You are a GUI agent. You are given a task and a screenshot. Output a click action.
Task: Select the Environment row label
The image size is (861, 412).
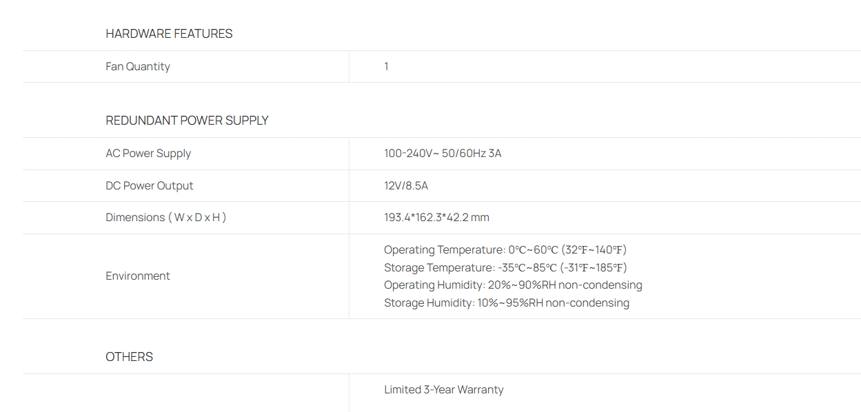click(138, 276)
